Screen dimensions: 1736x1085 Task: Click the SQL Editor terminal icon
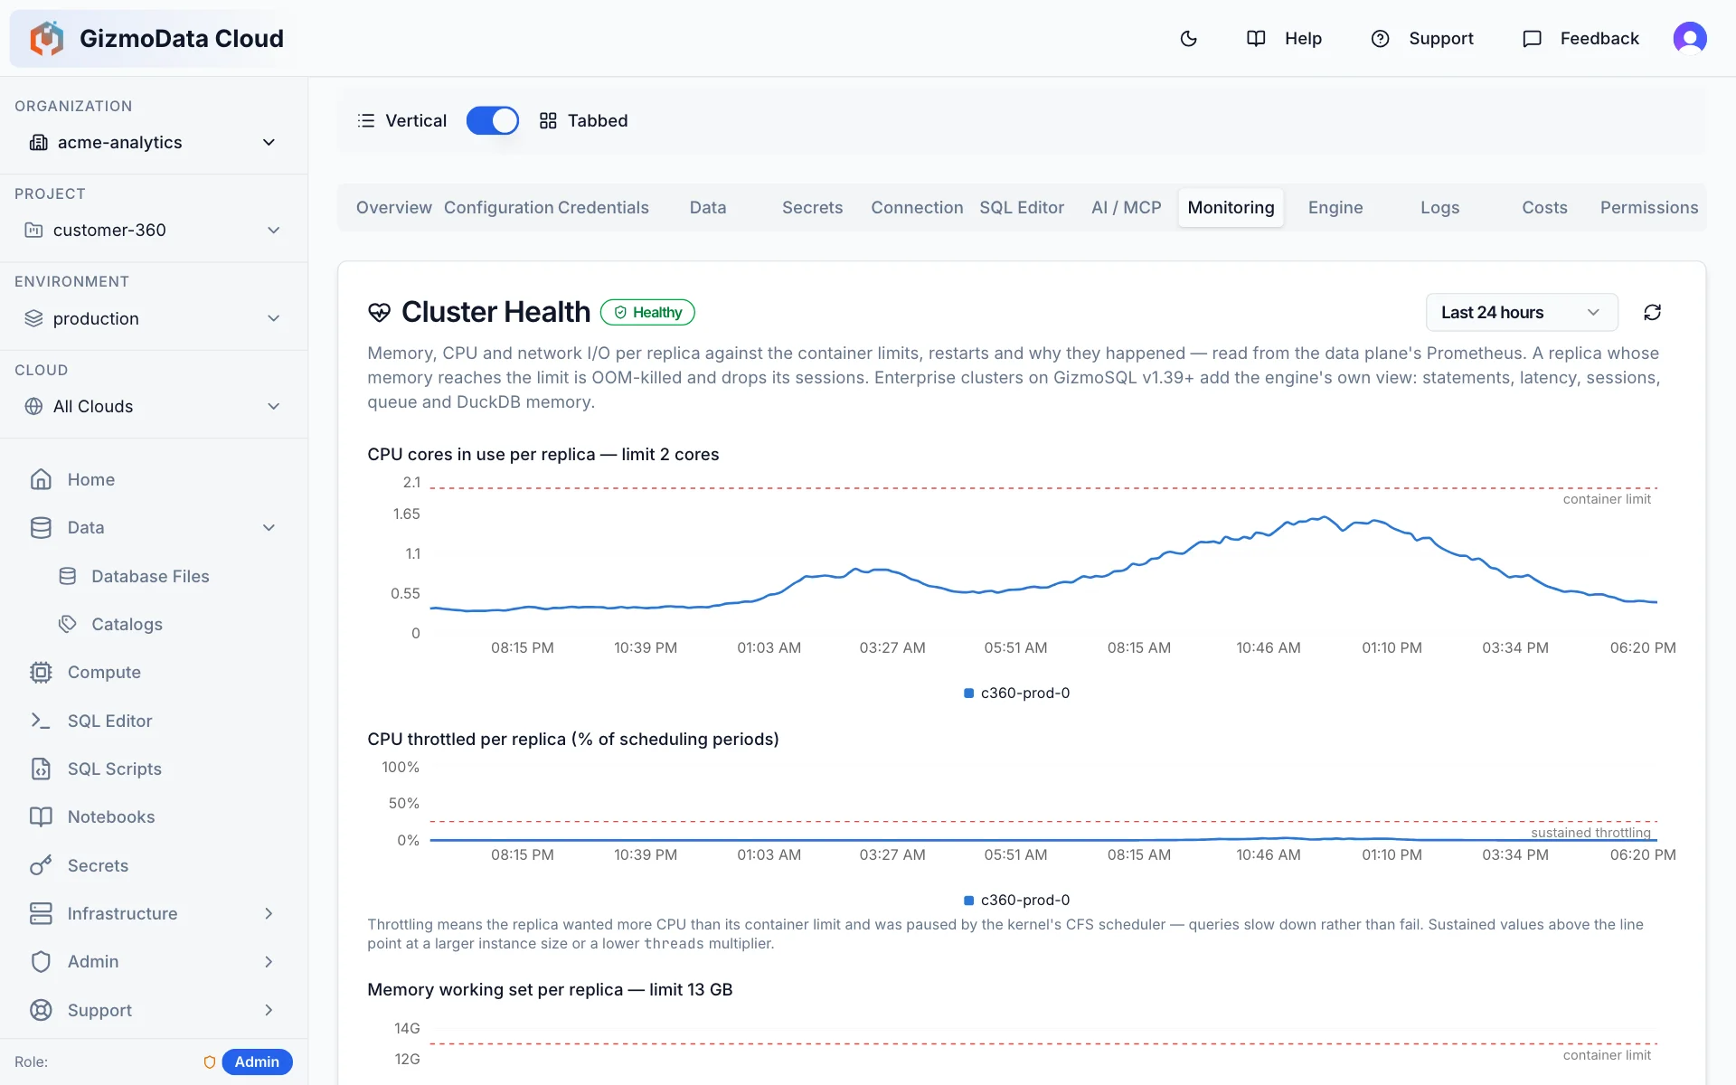pyautogui.click(x=41, y=721)
